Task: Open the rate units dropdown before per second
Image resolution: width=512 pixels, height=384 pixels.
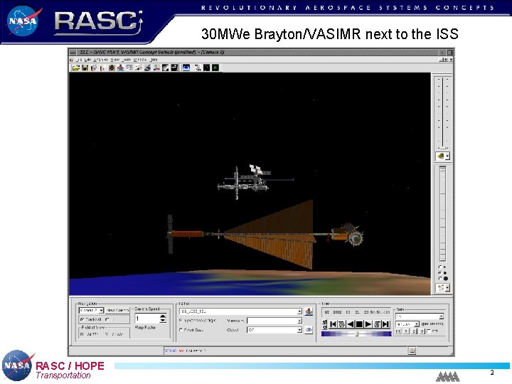Action: click(417, 324)
